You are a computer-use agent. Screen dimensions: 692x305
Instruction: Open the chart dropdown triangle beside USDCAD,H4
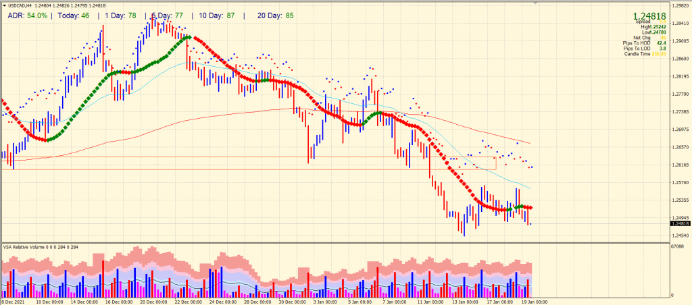(4, 5)
